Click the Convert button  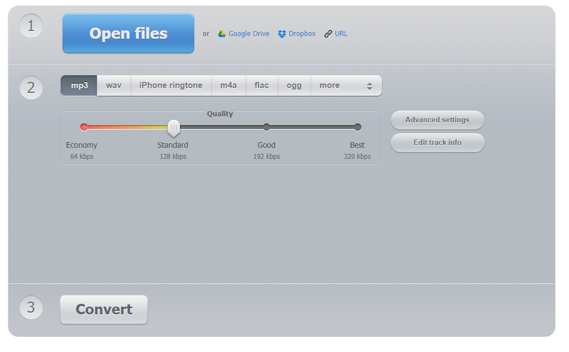(x=104, y=309)
